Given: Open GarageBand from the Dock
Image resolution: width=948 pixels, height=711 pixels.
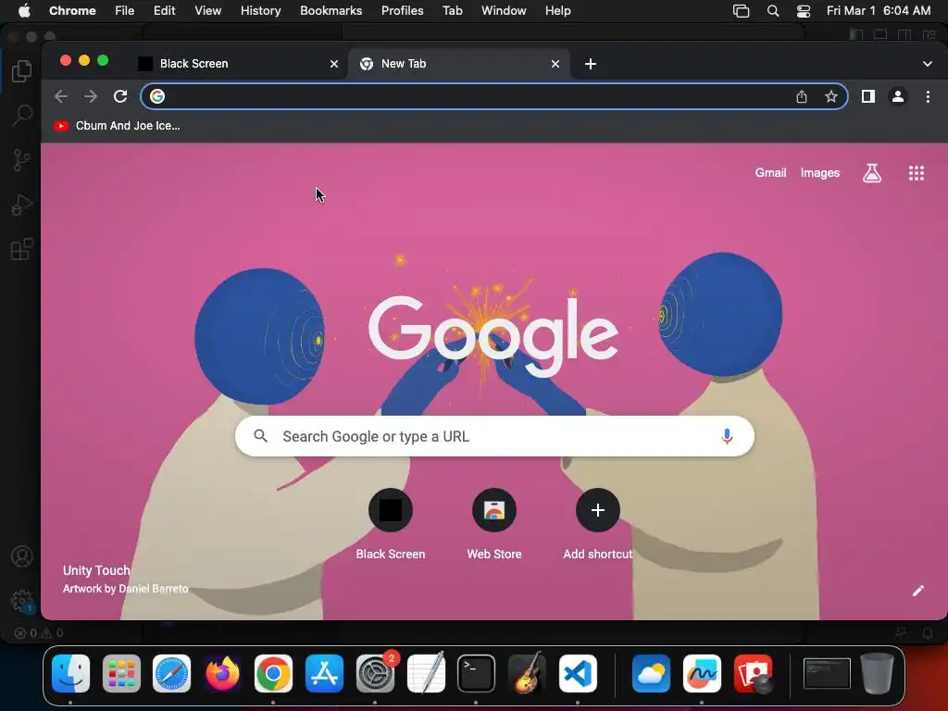Looking at the screenshot, I should coord(527,673).
